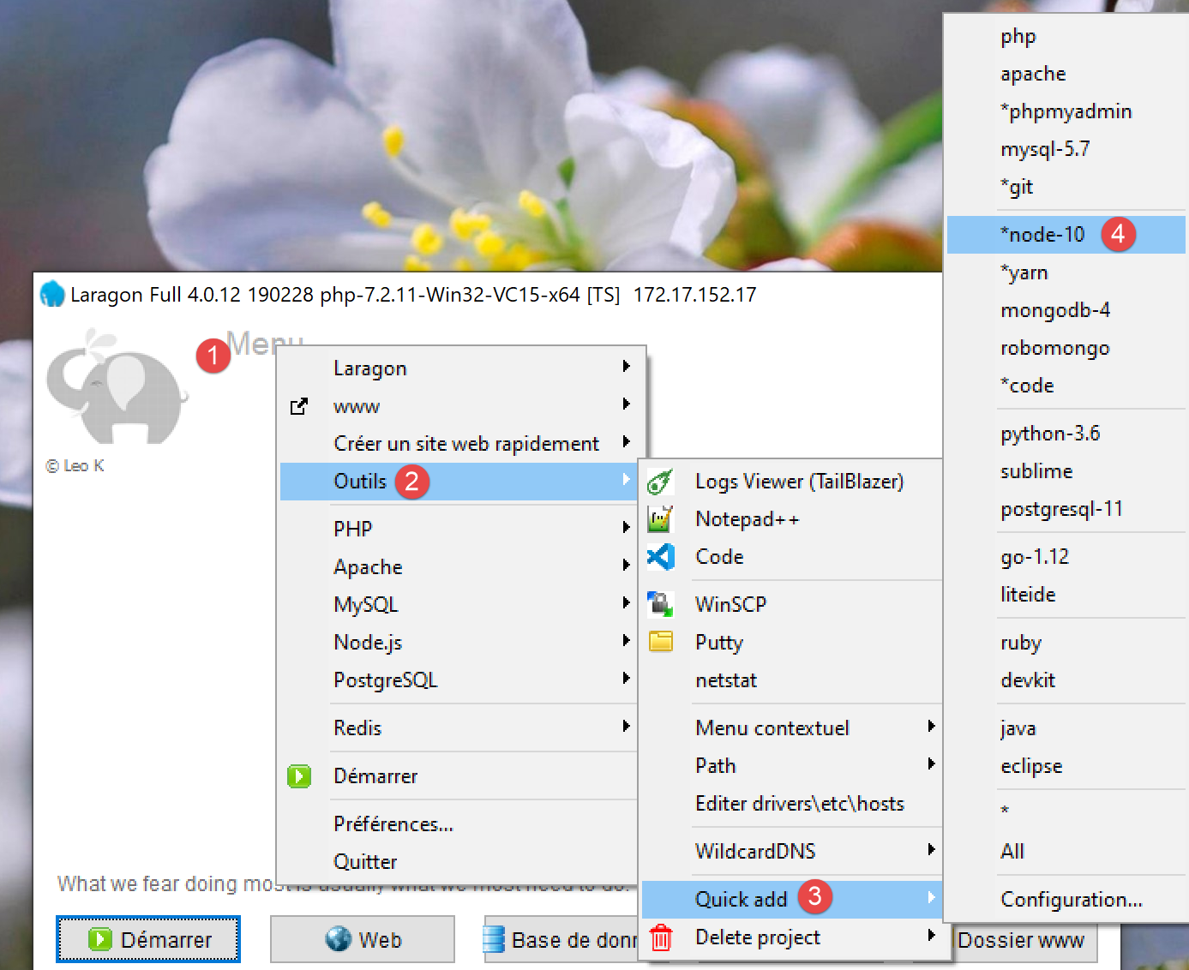Select *node-10 in Quick add list
Screen dimensions: 1189x970
coord(1042,235)
